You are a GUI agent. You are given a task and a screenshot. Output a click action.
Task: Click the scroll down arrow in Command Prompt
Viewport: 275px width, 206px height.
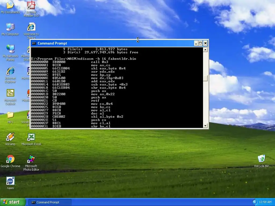click(205, 126)
